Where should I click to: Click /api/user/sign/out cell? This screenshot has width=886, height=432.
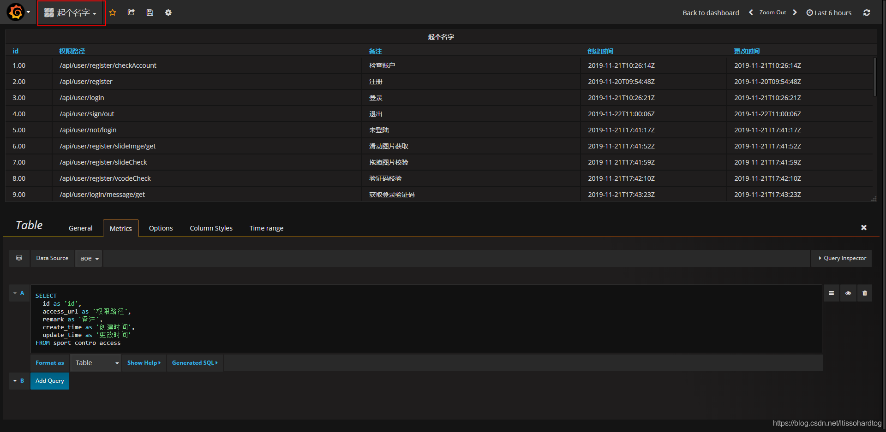pos(207,114)
